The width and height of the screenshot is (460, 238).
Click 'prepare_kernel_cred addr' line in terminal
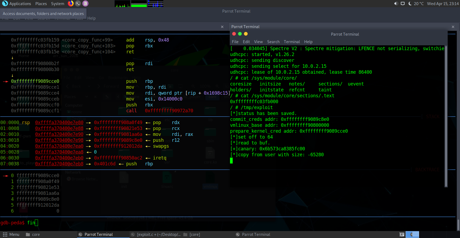click(289, 131)
